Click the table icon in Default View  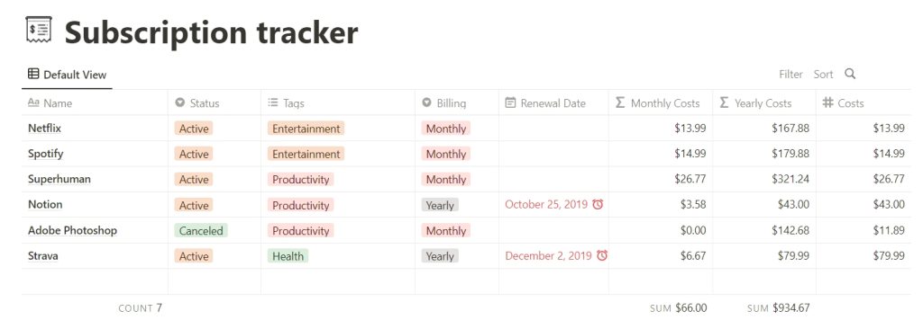(x=33, y=75)
